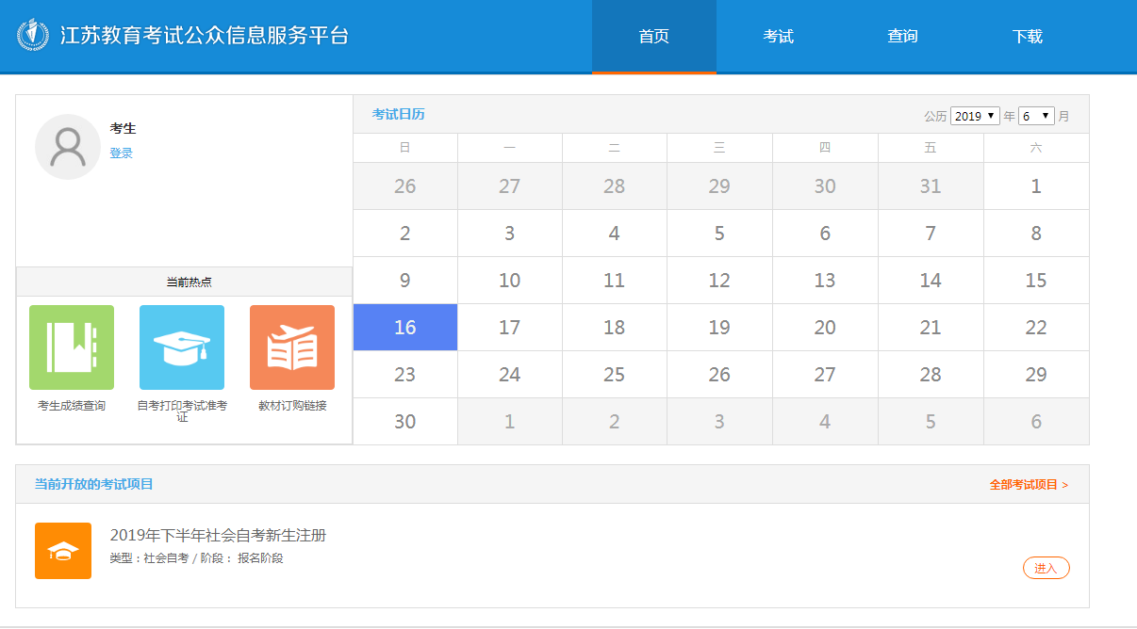This screenshot has height=629, width=1137.
Task: Open the year dropdown showing 2019
Action: (975, 116)
